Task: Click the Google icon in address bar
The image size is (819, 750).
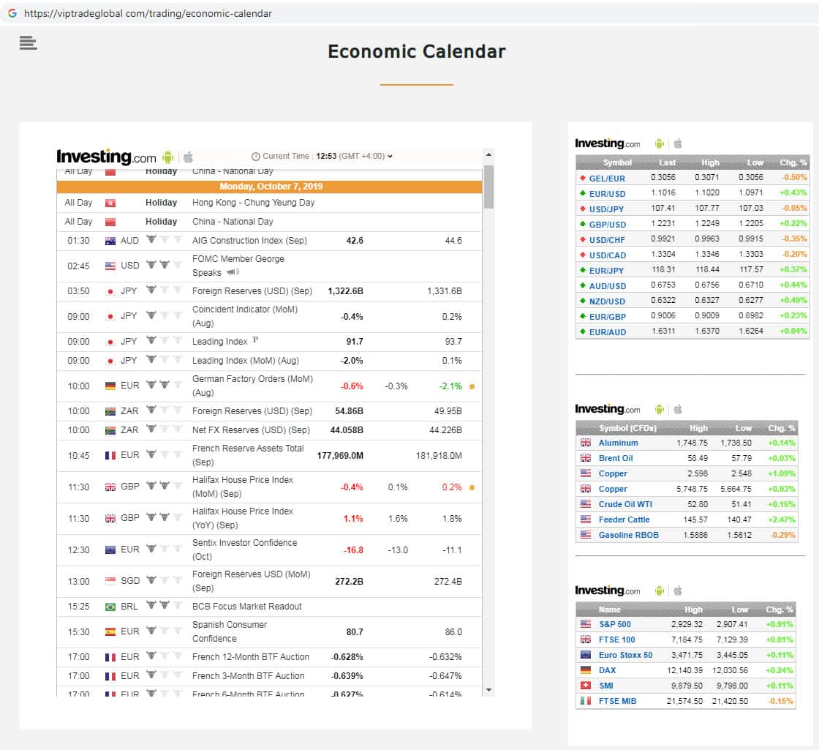Action: coord(12,13)
